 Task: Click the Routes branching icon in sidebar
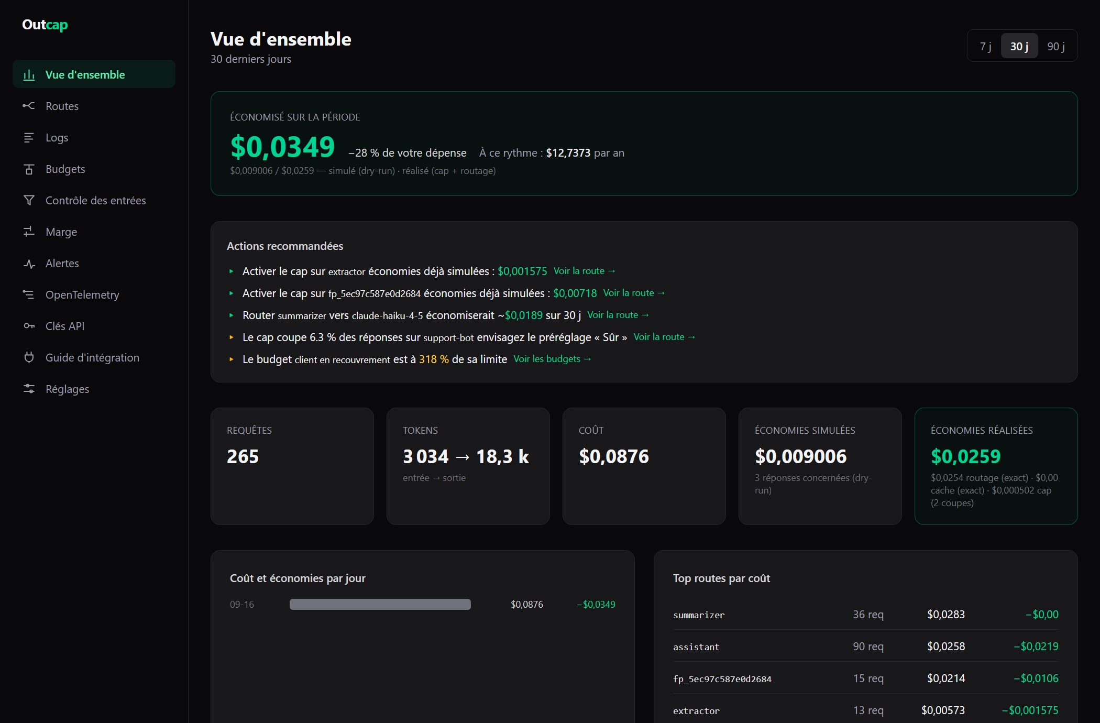29,106
